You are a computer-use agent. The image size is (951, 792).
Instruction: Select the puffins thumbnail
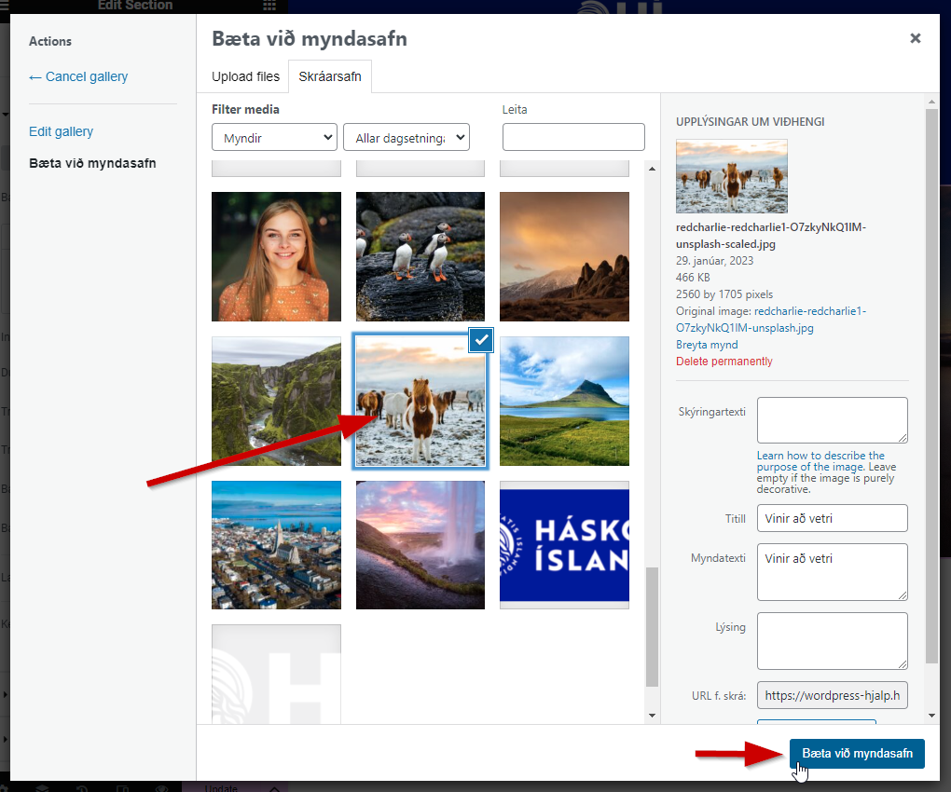click(420, 256)
